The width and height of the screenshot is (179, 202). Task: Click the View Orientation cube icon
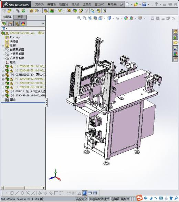pyautogui.click(x=101, y=18)
